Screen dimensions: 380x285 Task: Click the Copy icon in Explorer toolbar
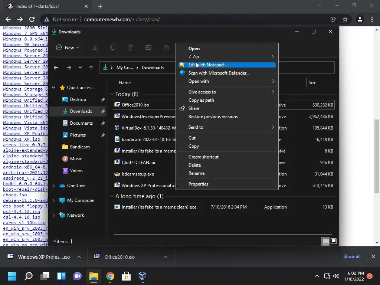point(113,48)
